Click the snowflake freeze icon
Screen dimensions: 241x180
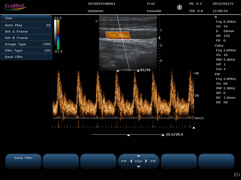point(179,7)
